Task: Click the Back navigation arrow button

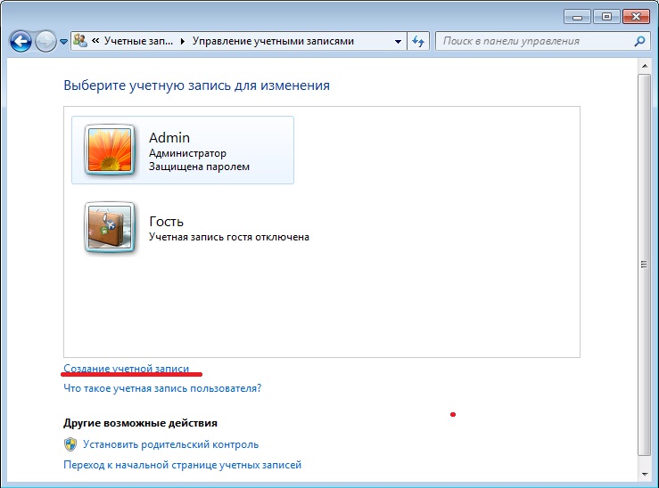Action: [21, 41]
